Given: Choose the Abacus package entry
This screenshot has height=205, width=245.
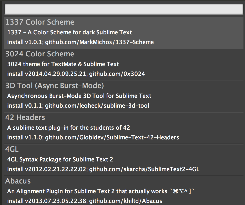Looking at the screenshot, I should (124, 190).
